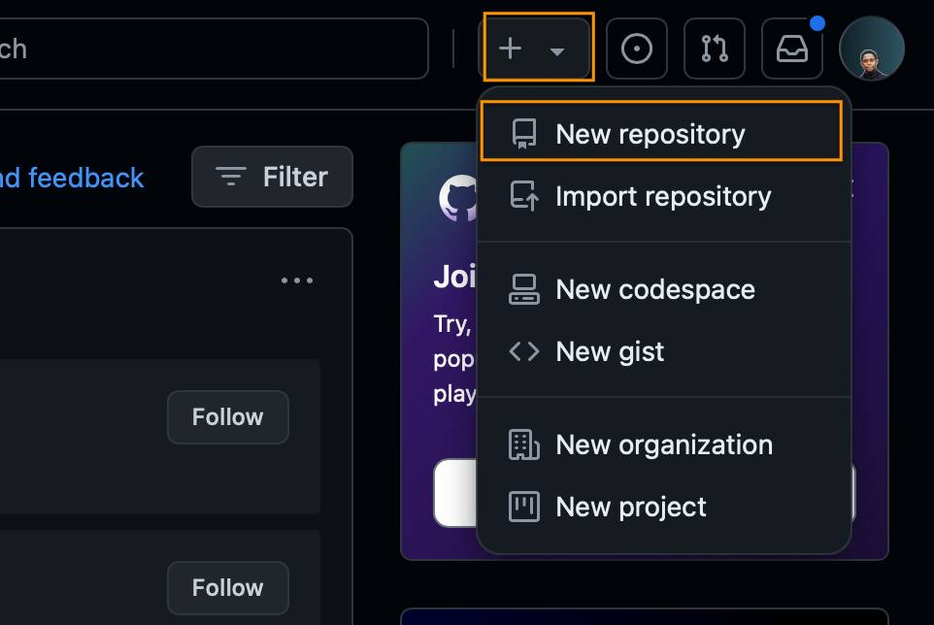Select New gist menu item

(663, 351)
